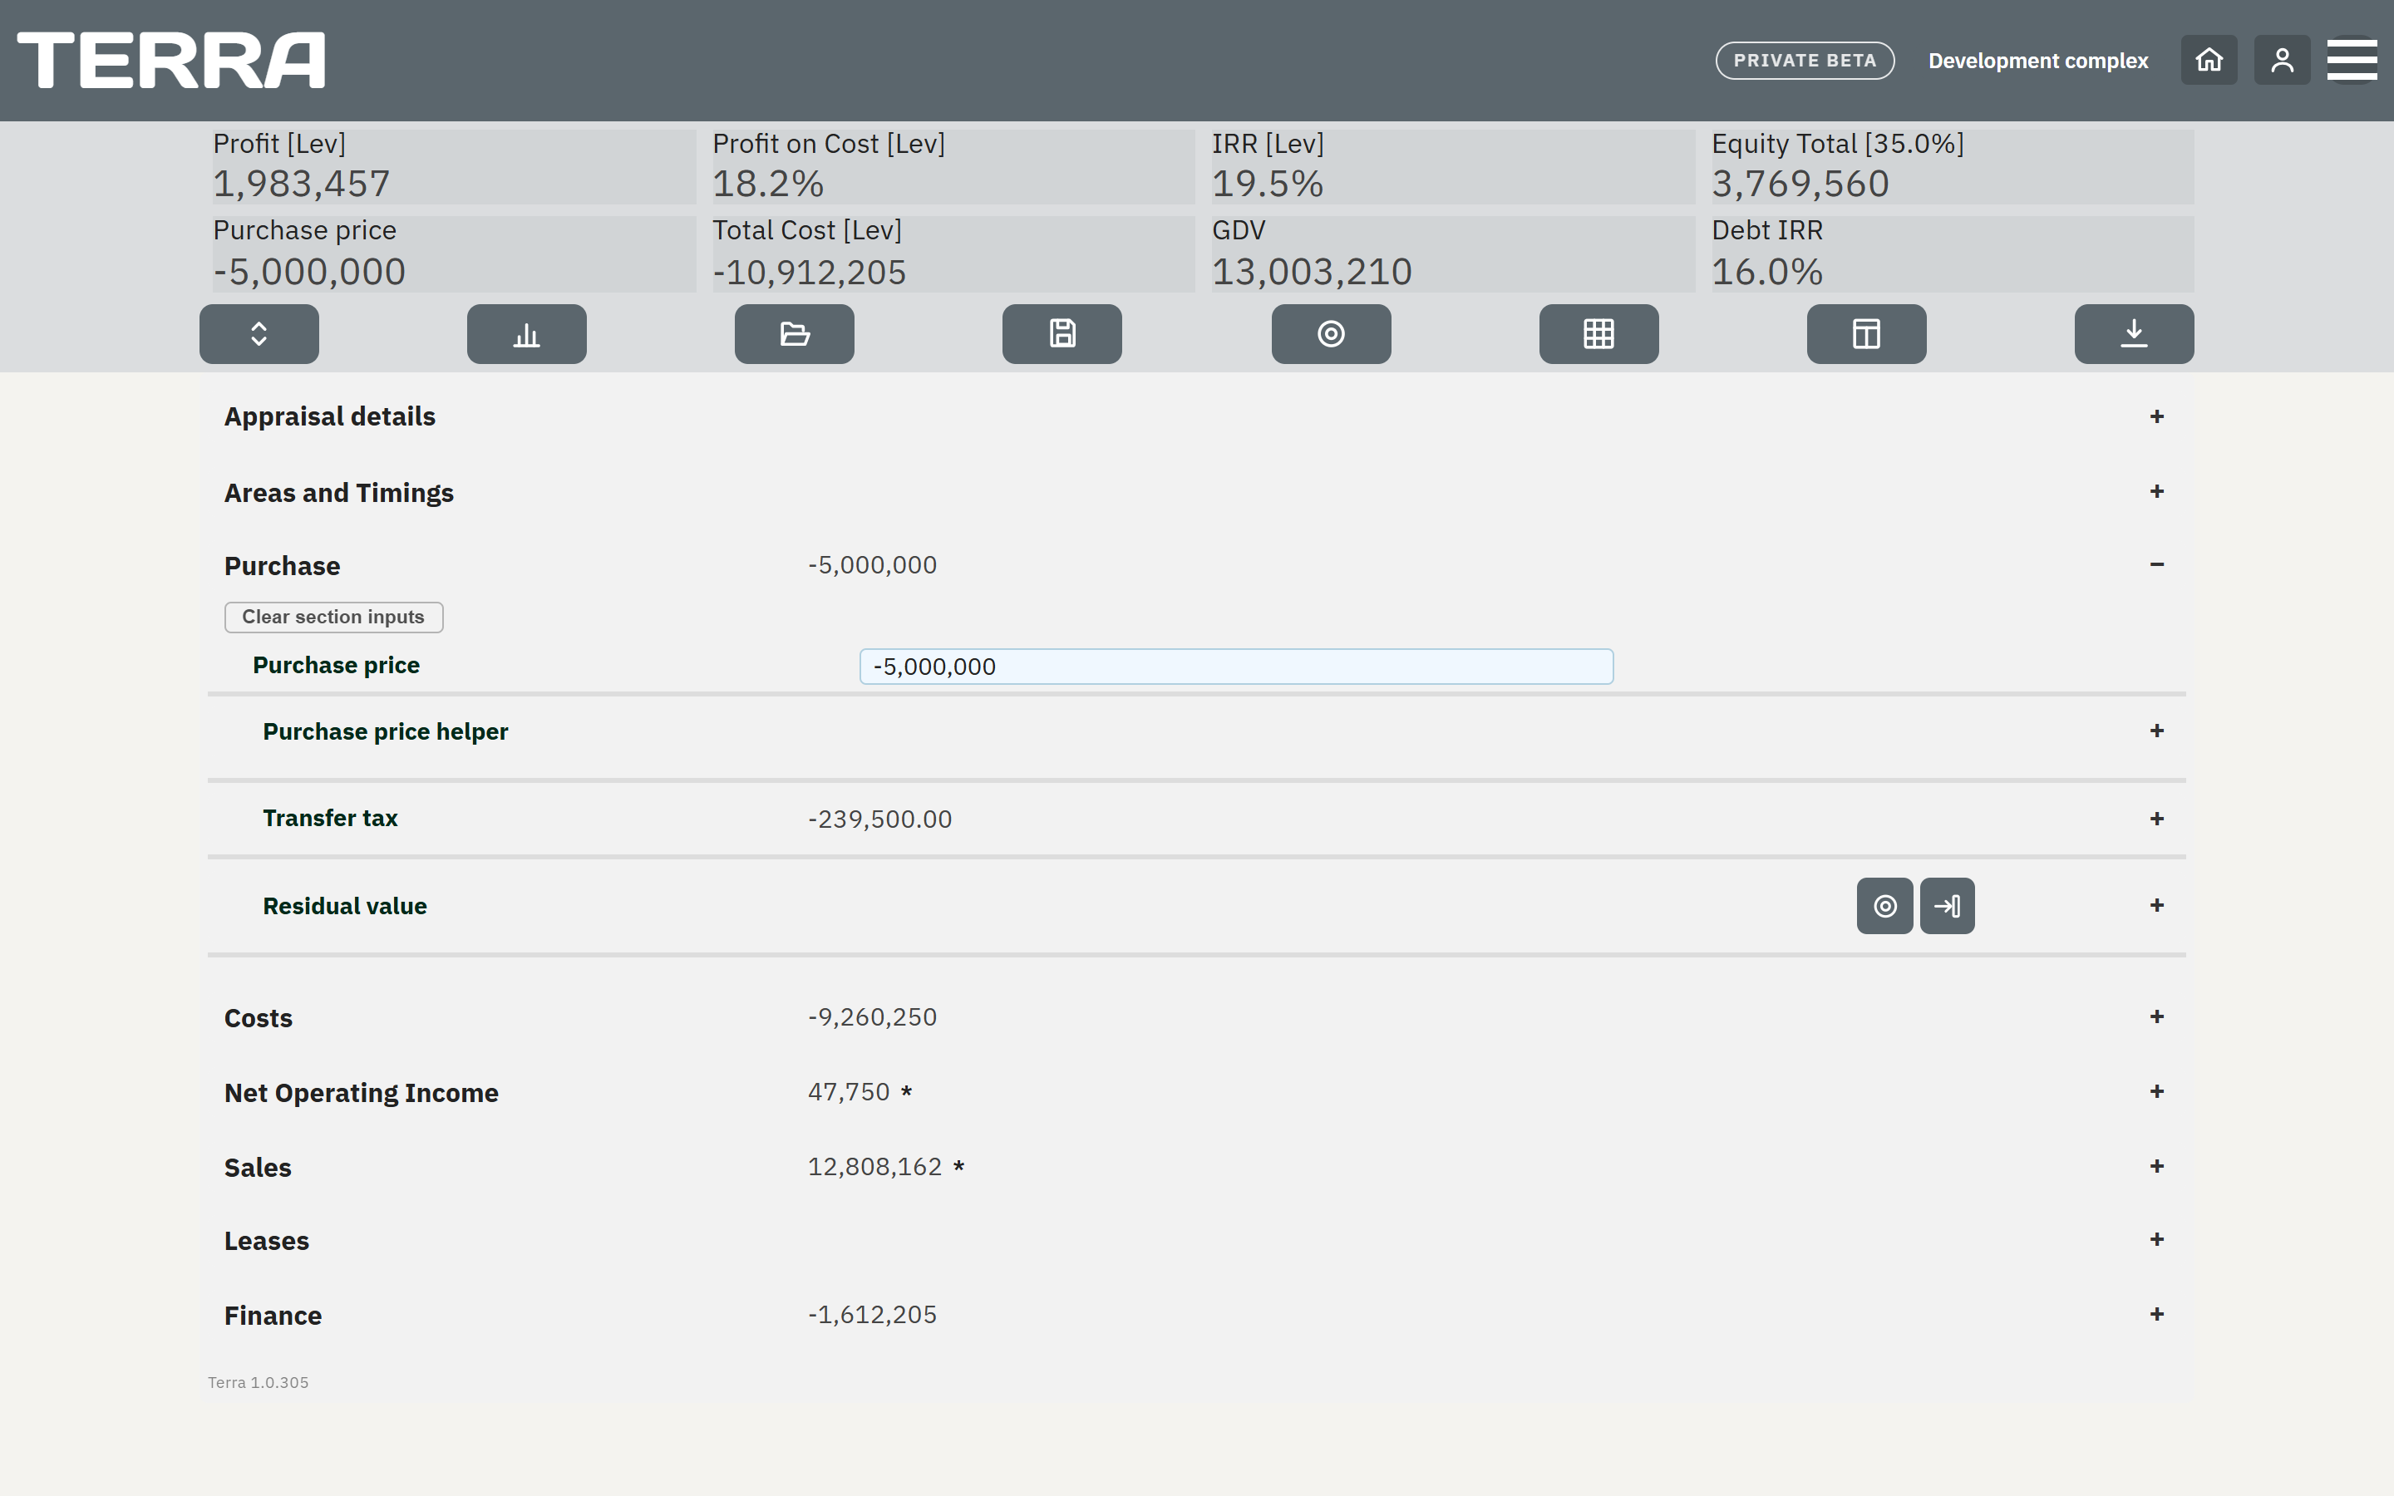This screenshot has width=2394, height=1496.
Task: Click the Finance total -1,612,205
Action: point(871,1315)
